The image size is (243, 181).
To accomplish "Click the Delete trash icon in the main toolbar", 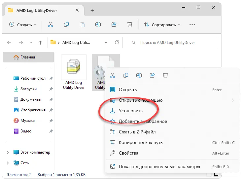I will (129, 24).
